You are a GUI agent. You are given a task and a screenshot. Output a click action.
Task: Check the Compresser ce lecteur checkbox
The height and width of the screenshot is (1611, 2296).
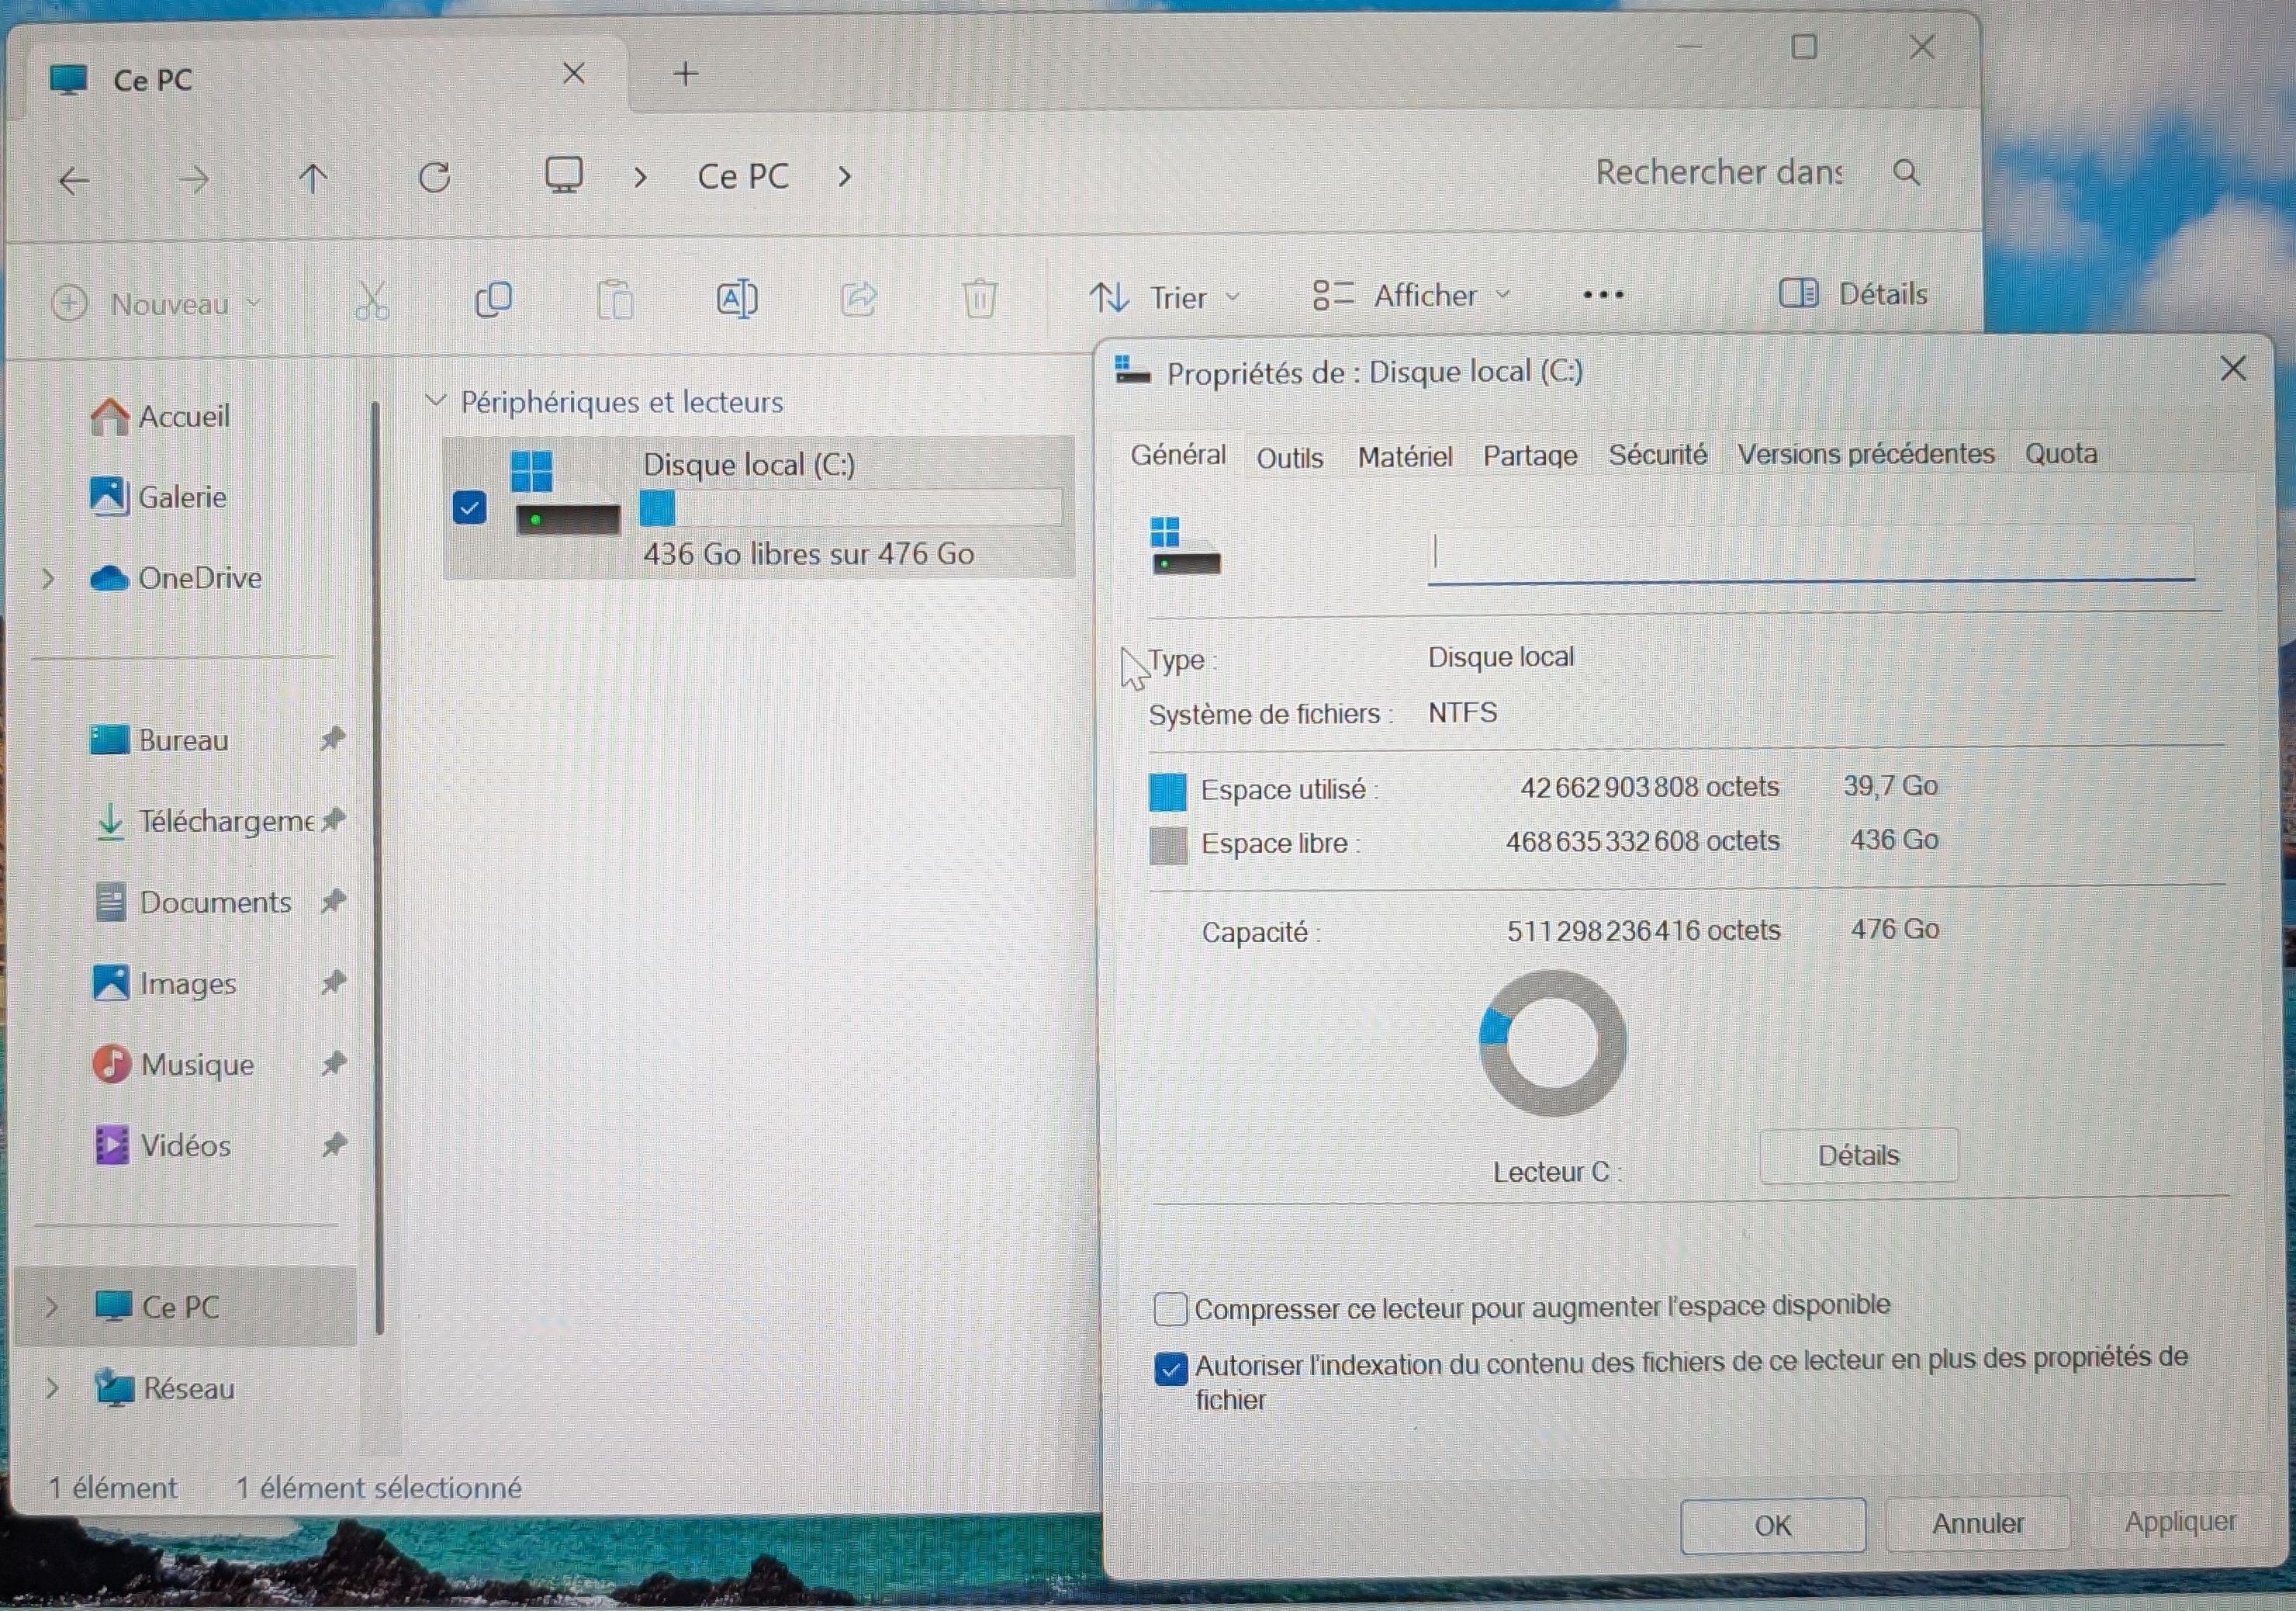pos(1170,1309)
